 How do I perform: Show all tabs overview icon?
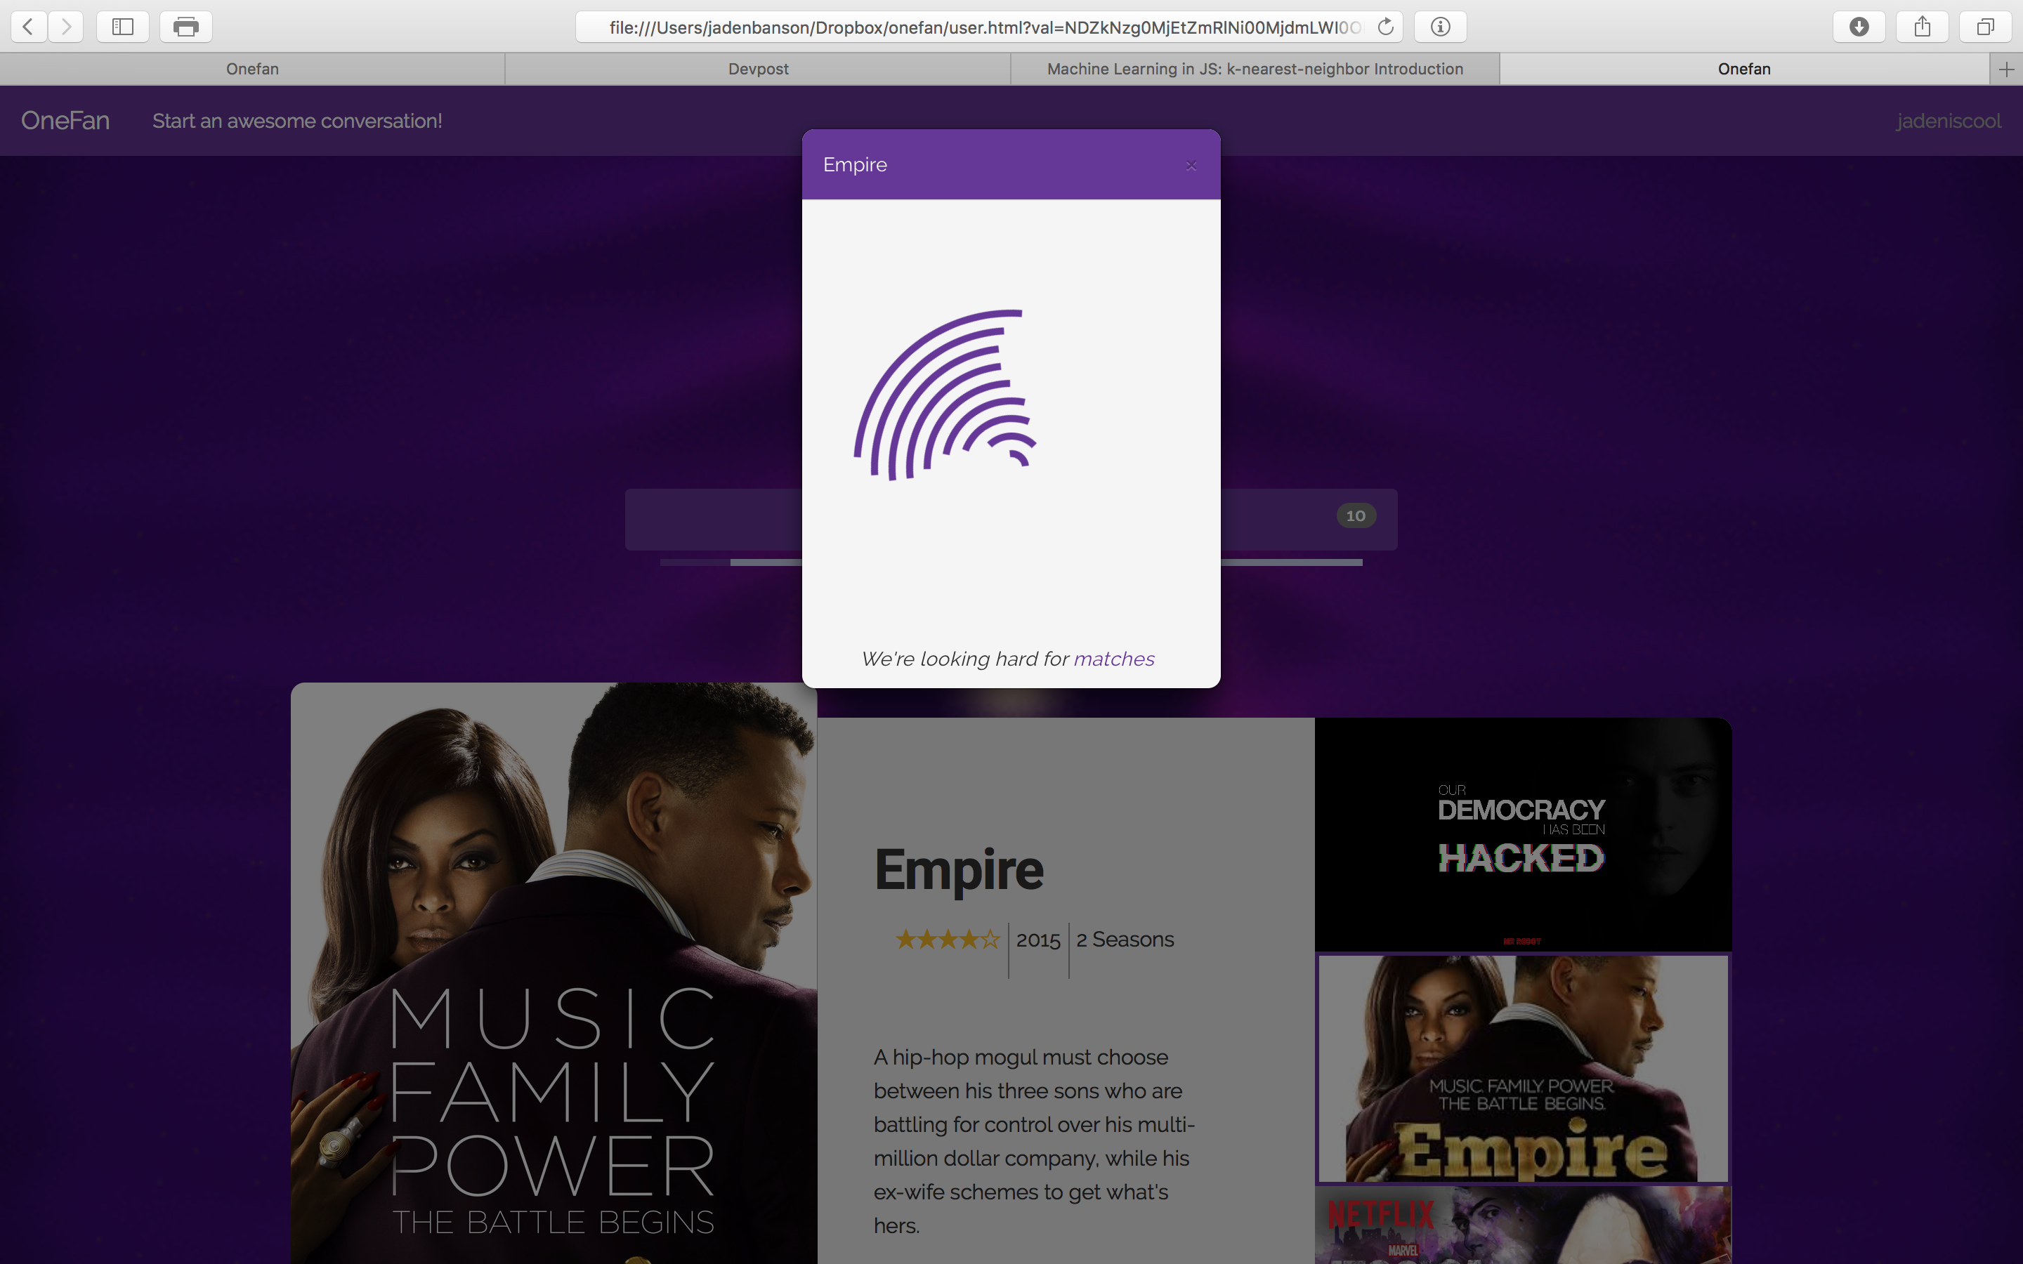[x=1984, y=27]
